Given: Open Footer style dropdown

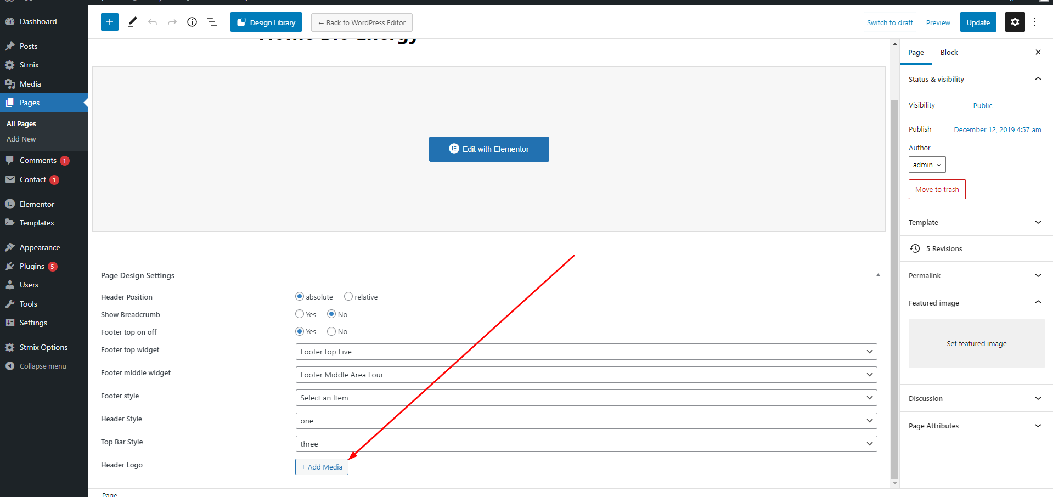Looking at the screenshot, I should click(x=586, y=398).
